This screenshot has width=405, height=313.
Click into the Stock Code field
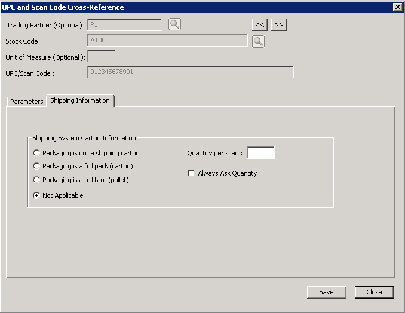coord(167,40)
